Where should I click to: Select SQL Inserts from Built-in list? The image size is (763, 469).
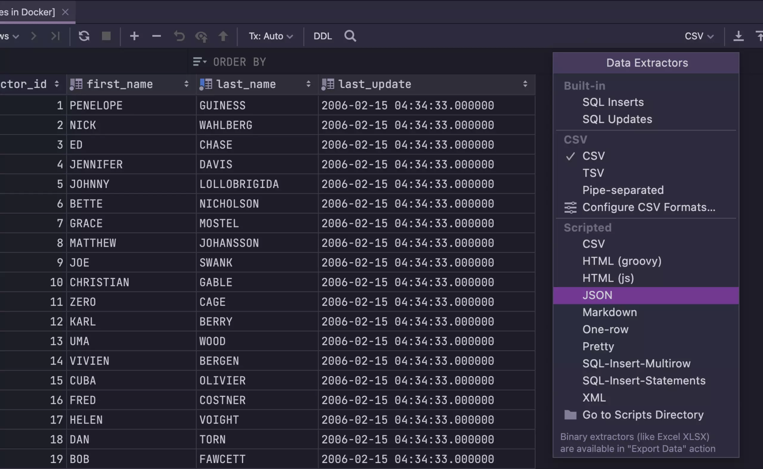click(612, 102)
